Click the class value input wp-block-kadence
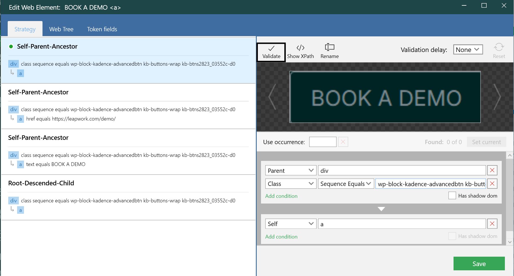The width and height of the screenshot is (514, 276). coord(431,184)
